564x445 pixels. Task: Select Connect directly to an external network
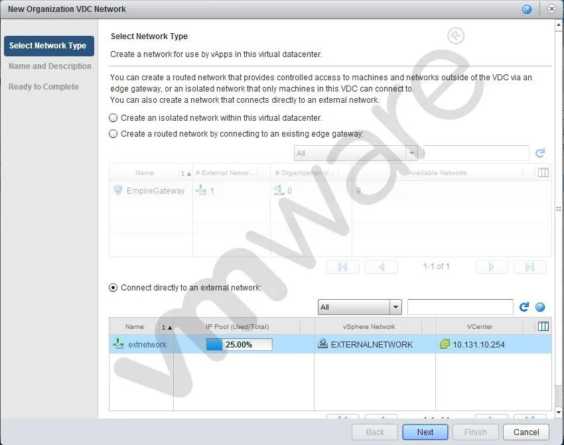[x=113, y=288]
